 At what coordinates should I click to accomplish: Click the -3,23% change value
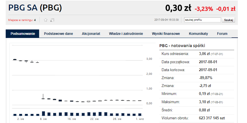pyautogui.click(x=204, y=9)
